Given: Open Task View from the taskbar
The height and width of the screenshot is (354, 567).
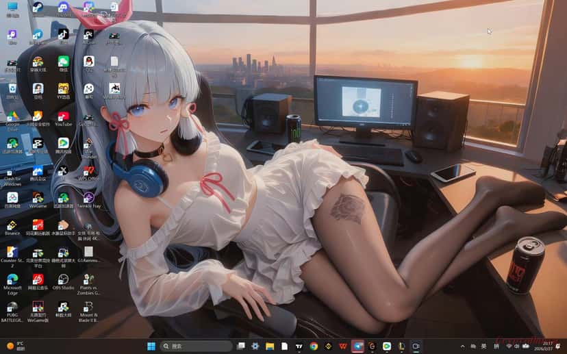Looking at the screenshot, I should 240,346.
